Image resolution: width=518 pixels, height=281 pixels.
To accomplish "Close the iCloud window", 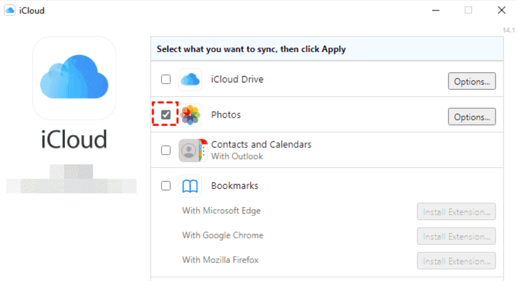I will (501, 10).
